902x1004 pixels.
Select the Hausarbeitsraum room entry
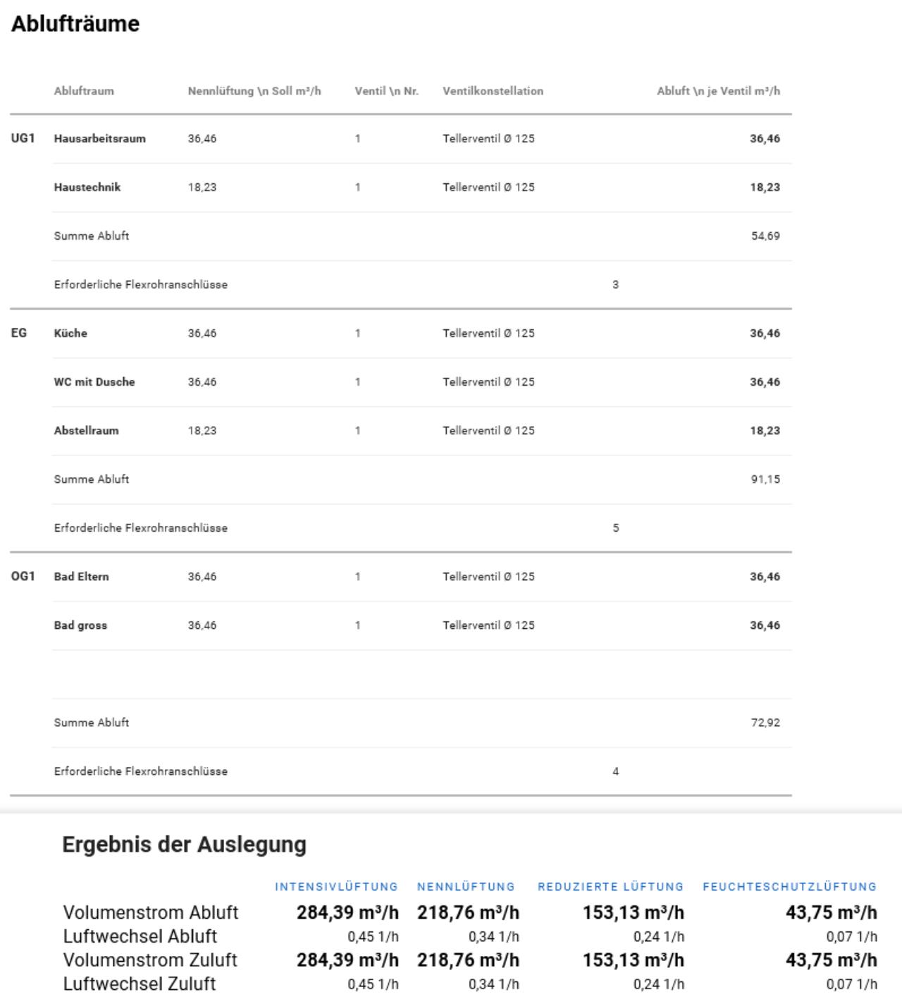[99, 139]
